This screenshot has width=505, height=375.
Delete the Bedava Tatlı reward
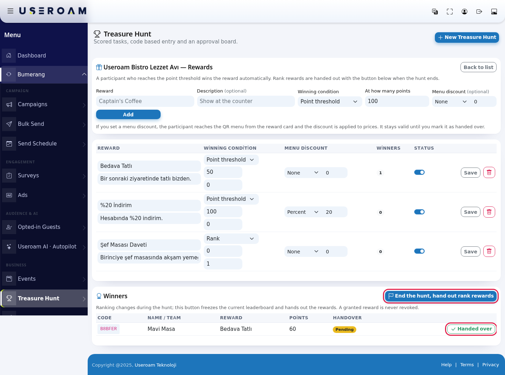point(489,172)
